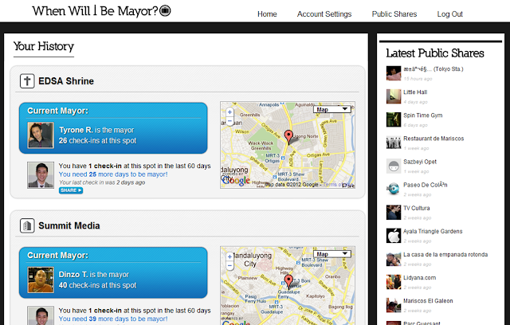This screenshot has height=325, width=510.
Task: Click the Paseo De Colón avatar icon
Action: point(394,189)
